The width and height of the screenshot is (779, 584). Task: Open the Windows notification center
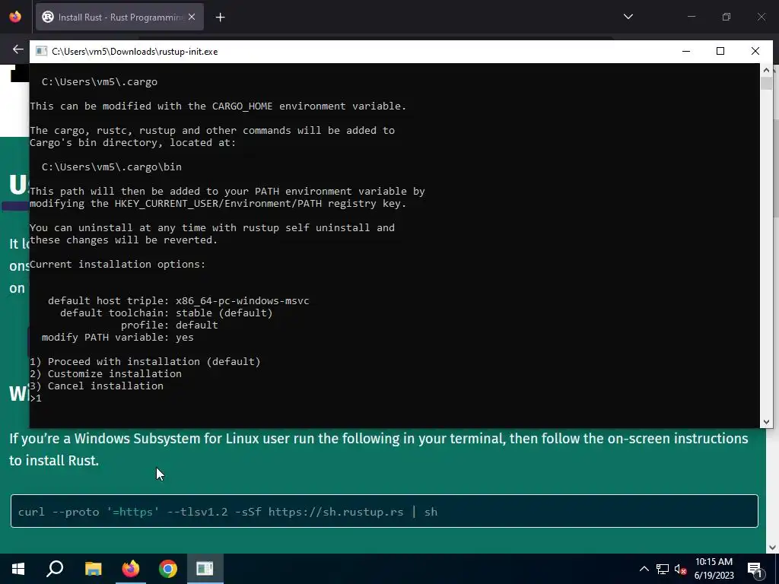tap(754, 569)
